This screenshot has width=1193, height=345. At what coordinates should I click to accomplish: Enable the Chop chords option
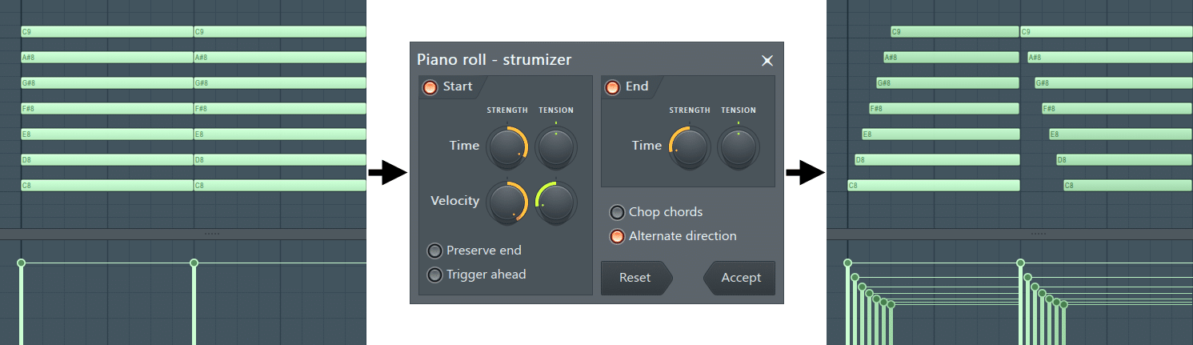tap(618, 212)
